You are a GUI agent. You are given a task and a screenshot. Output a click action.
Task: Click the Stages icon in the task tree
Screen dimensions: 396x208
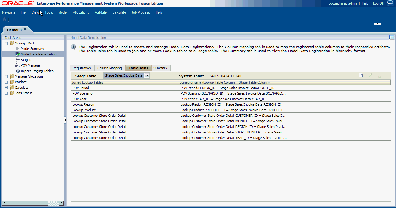click(18, 60)
